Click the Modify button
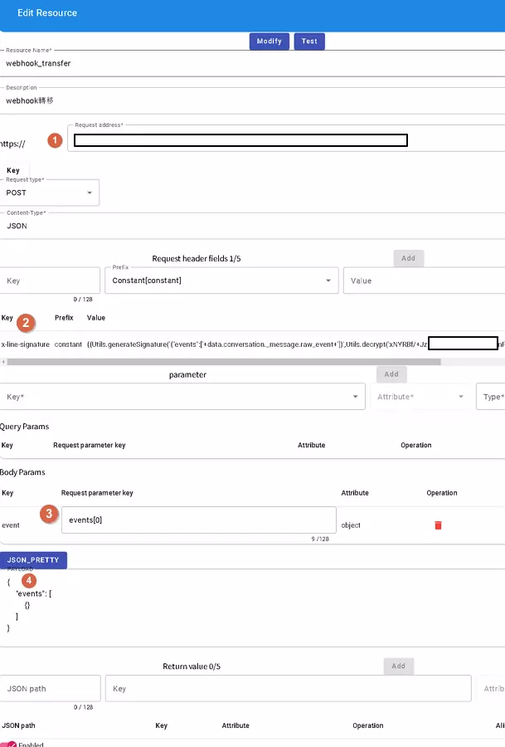The width and height of the screenshot is (505, 747). pyautogui.click(x=269, y=41)
